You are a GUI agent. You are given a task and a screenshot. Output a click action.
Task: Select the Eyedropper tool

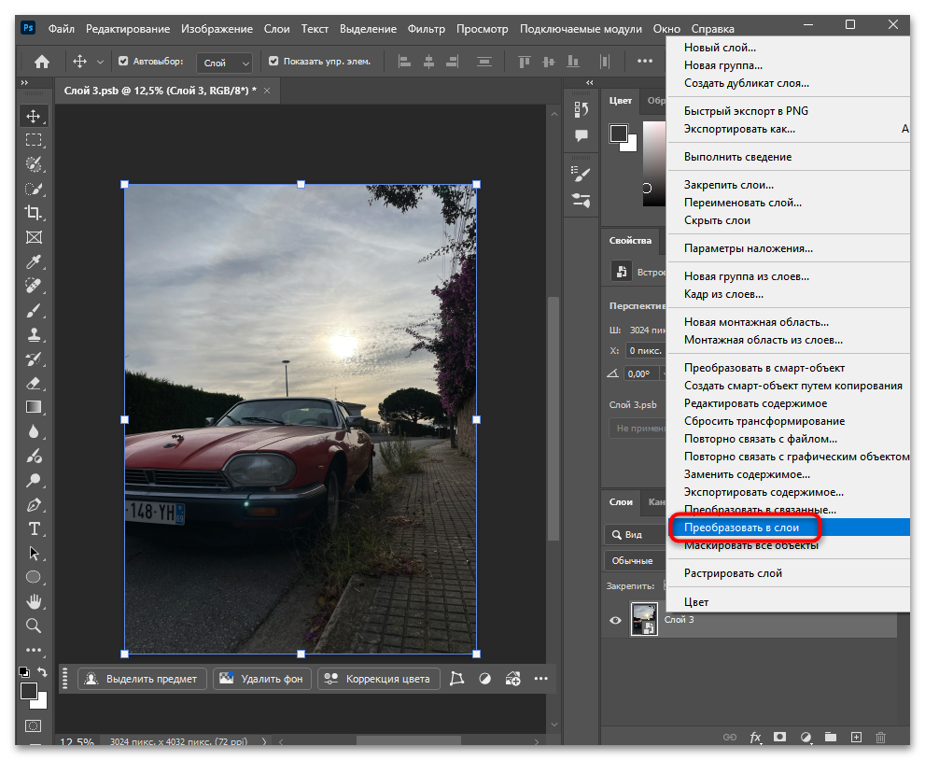pyautogui.click(x=34, y=261)
